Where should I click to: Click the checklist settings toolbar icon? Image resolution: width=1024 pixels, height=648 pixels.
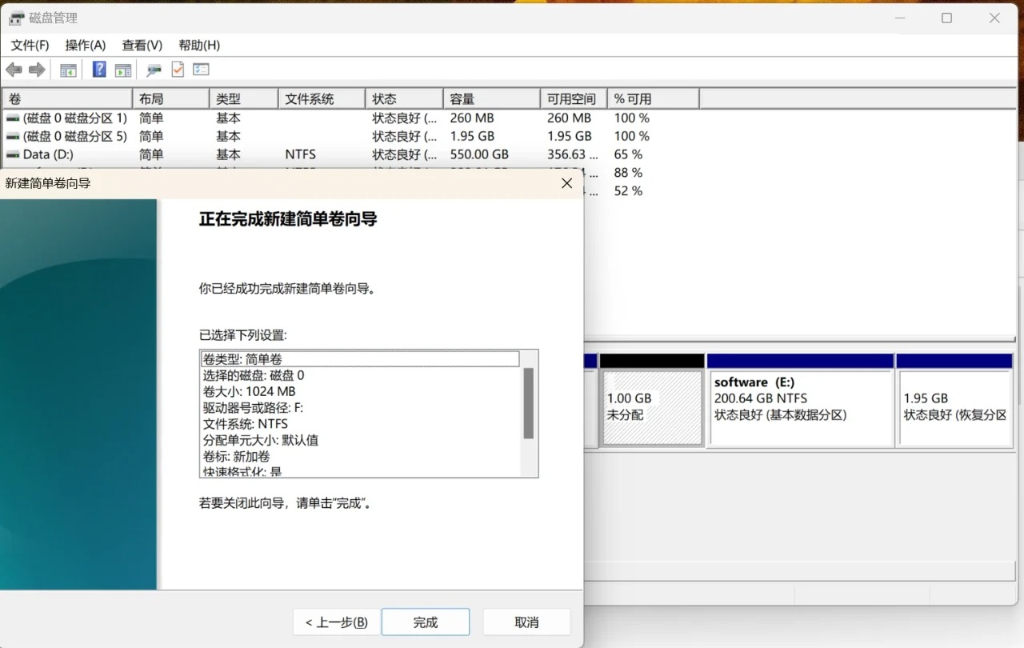click(x=201, y=70)
